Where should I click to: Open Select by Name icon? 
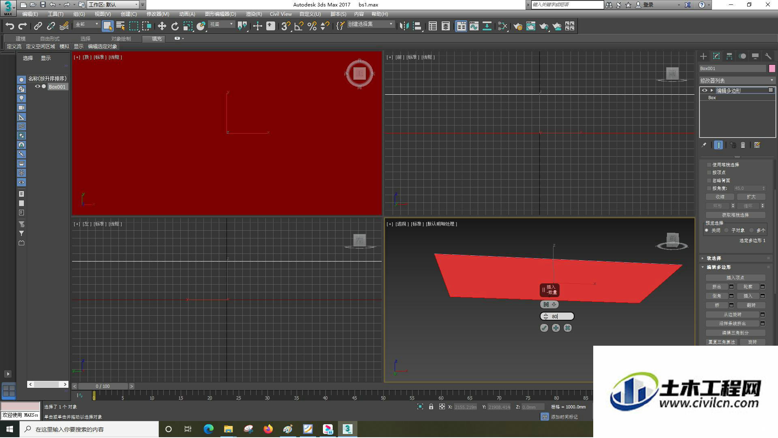pyautogui.click(x=120, y=26)
